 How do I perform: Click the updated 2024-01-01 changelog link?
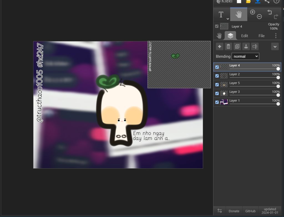(x=270, y=211)
